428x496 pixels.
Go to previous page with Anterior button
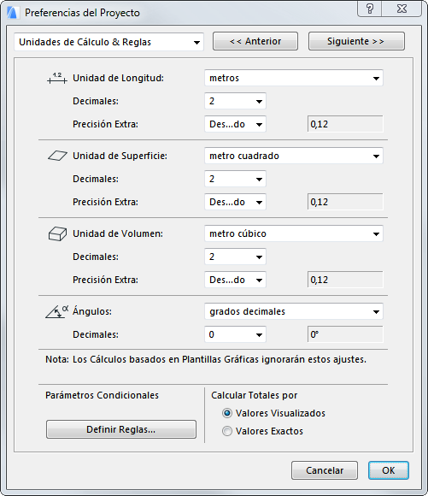tap(255, 41)
